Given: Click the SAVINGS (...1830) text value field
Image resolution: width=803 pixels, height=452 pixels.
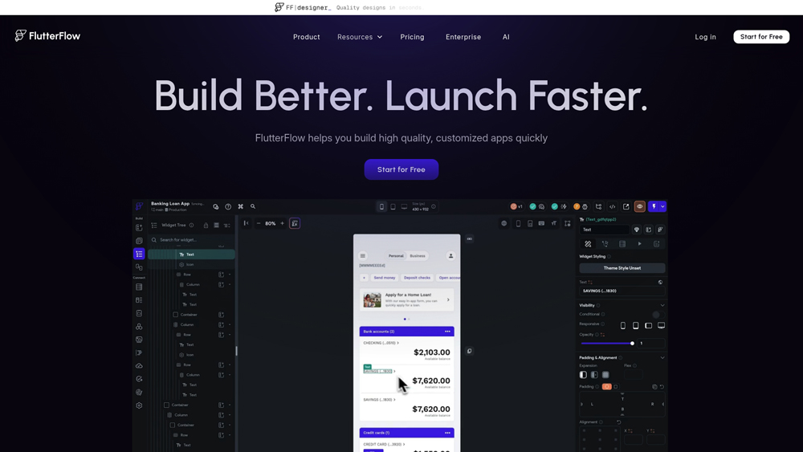Looking at the screenshot, I should coord(622,291).
